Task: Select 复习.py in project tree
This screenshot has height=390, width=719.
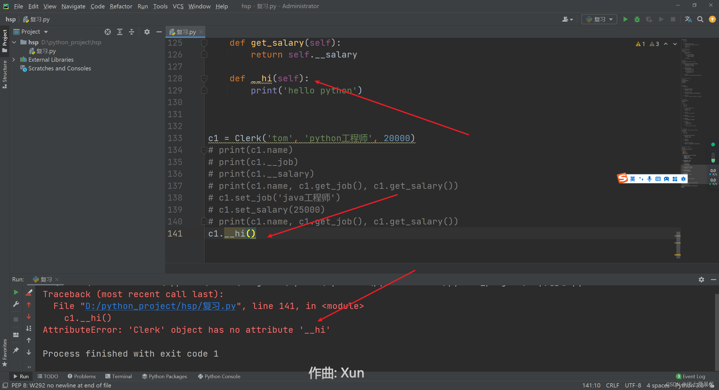Action: click(x=43, y=51)
